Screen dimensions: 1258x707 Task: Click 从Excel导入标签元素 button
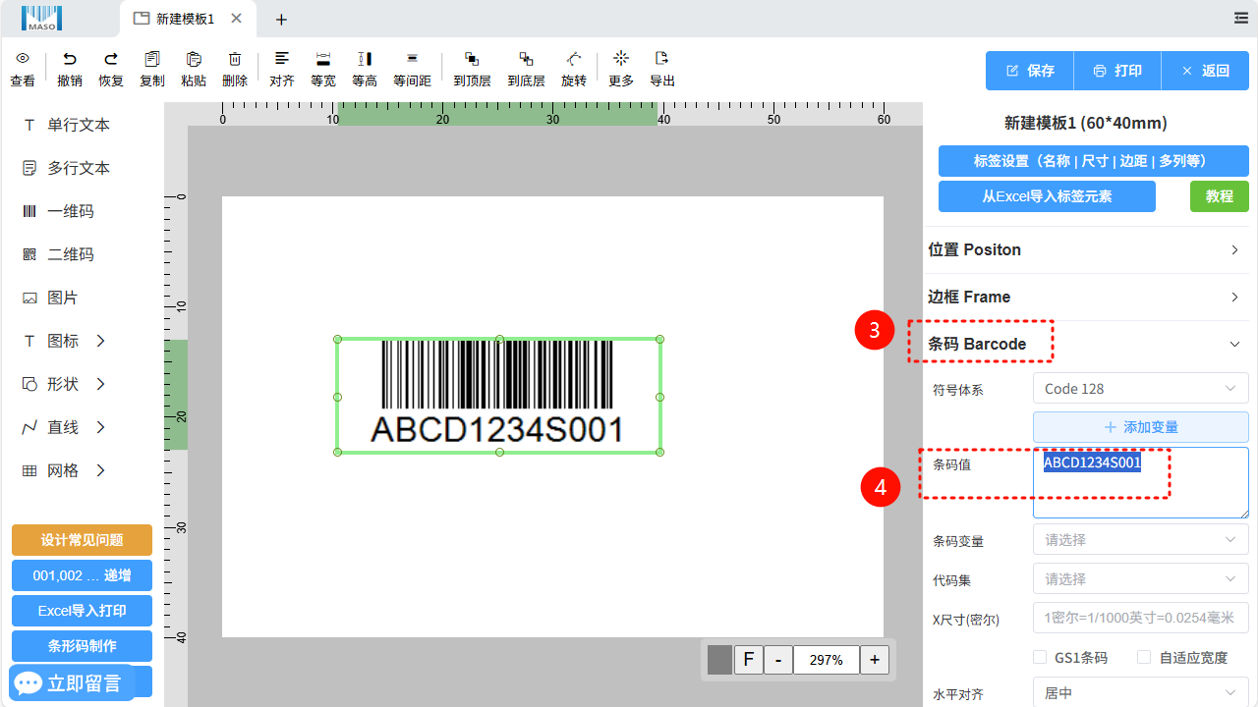[1047, 196]
